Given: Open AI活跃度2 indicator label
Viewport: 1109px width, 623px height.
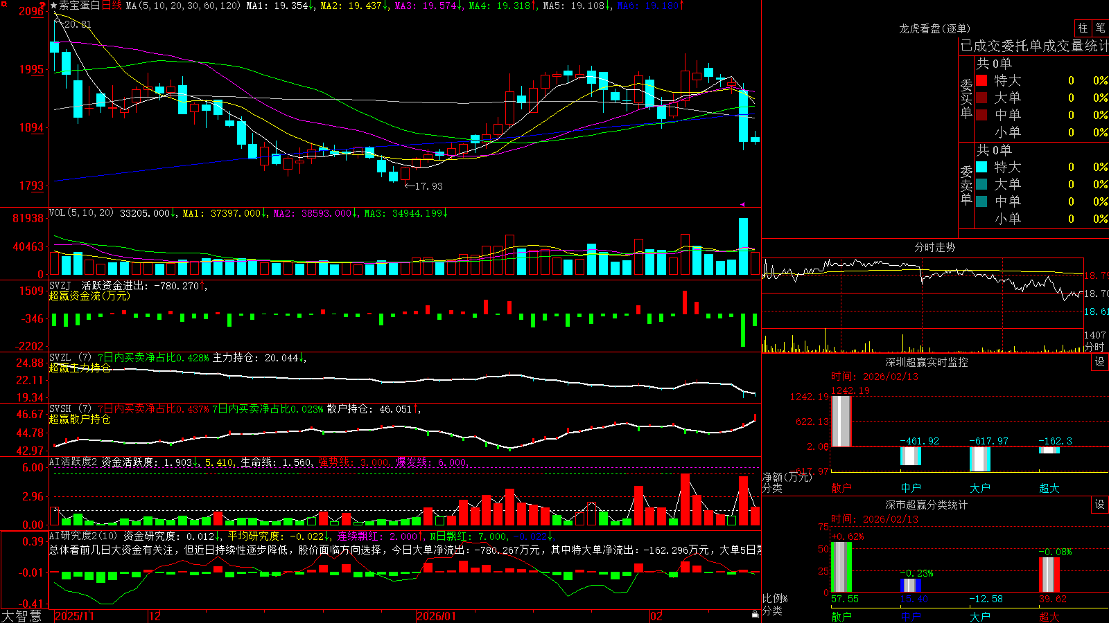Looking at the screenshot, I should (73, 462).
